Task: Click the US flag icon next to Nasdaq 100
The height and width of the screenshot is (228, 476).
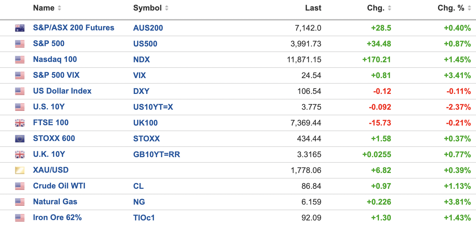Action: 20,60
